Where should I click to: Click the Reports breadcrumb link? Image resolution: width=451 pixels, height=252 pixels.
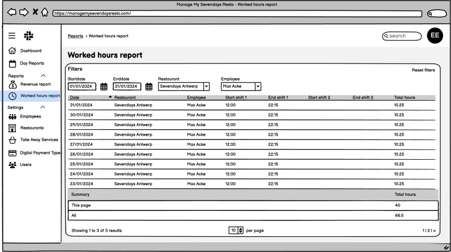click(76, 36)
